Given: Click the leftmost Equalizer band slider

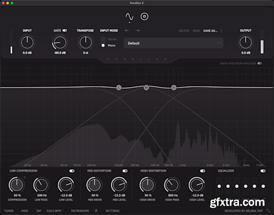Looking at the screenshot, I should click(219, 186).
